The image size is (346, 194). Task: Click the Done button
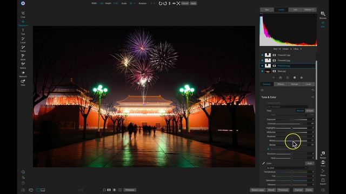tap(309, 190)
